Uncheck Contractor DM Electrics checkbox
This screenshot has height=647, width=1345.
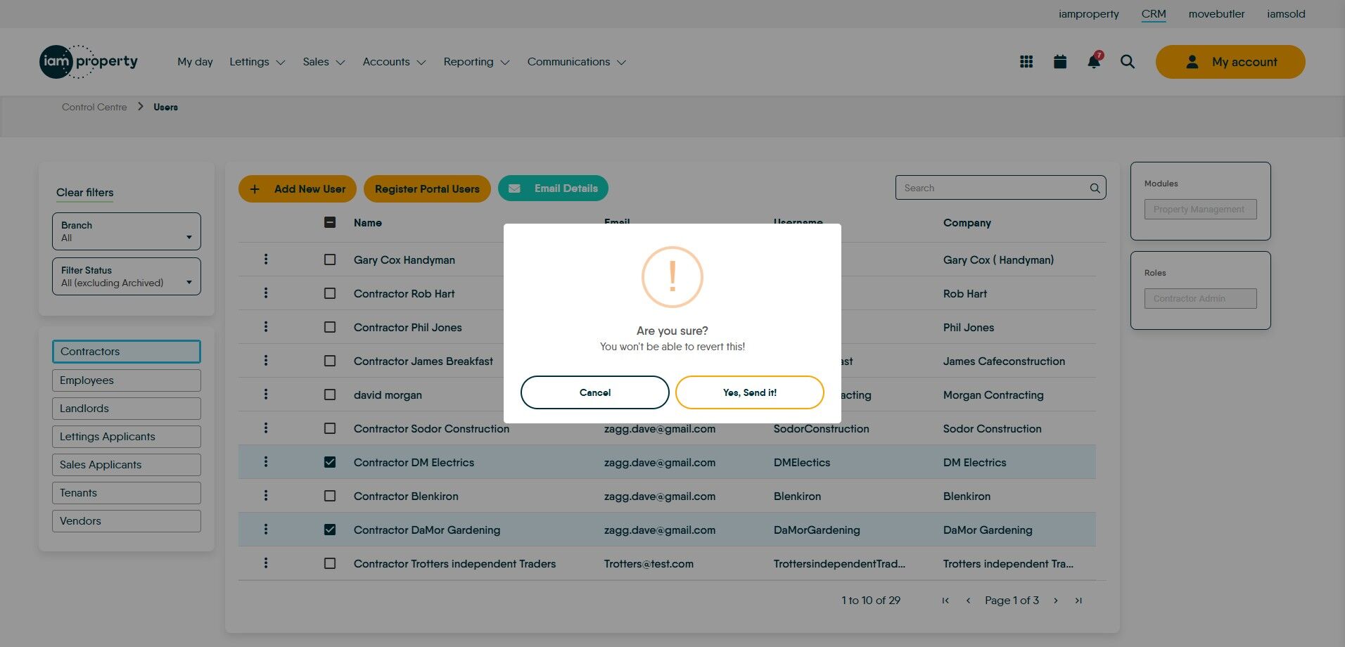tap(330, 462)
